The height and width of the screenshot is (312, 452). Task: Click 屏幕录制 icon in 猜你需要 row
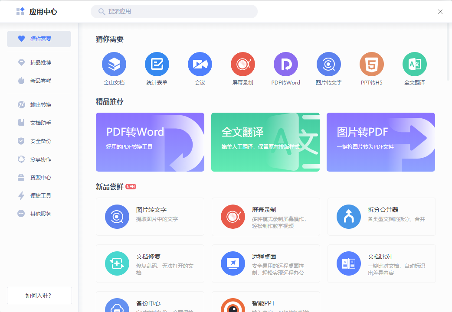[x=243, y=64]
